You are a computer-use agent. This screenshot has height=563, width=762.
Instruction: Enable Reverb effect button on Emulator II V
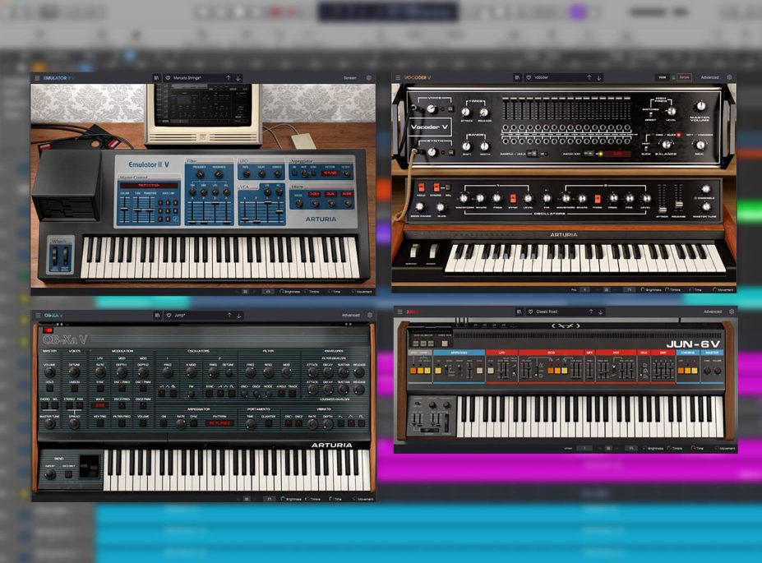347,194
